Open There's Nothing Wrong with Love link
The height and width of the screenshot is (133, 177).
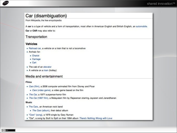pos(96,118)
